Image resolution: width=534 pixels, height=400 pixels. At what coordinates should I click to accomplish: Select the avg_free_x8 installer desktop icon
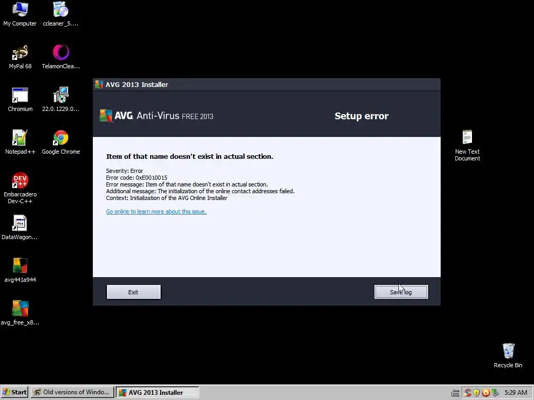(x=20, y=313)
